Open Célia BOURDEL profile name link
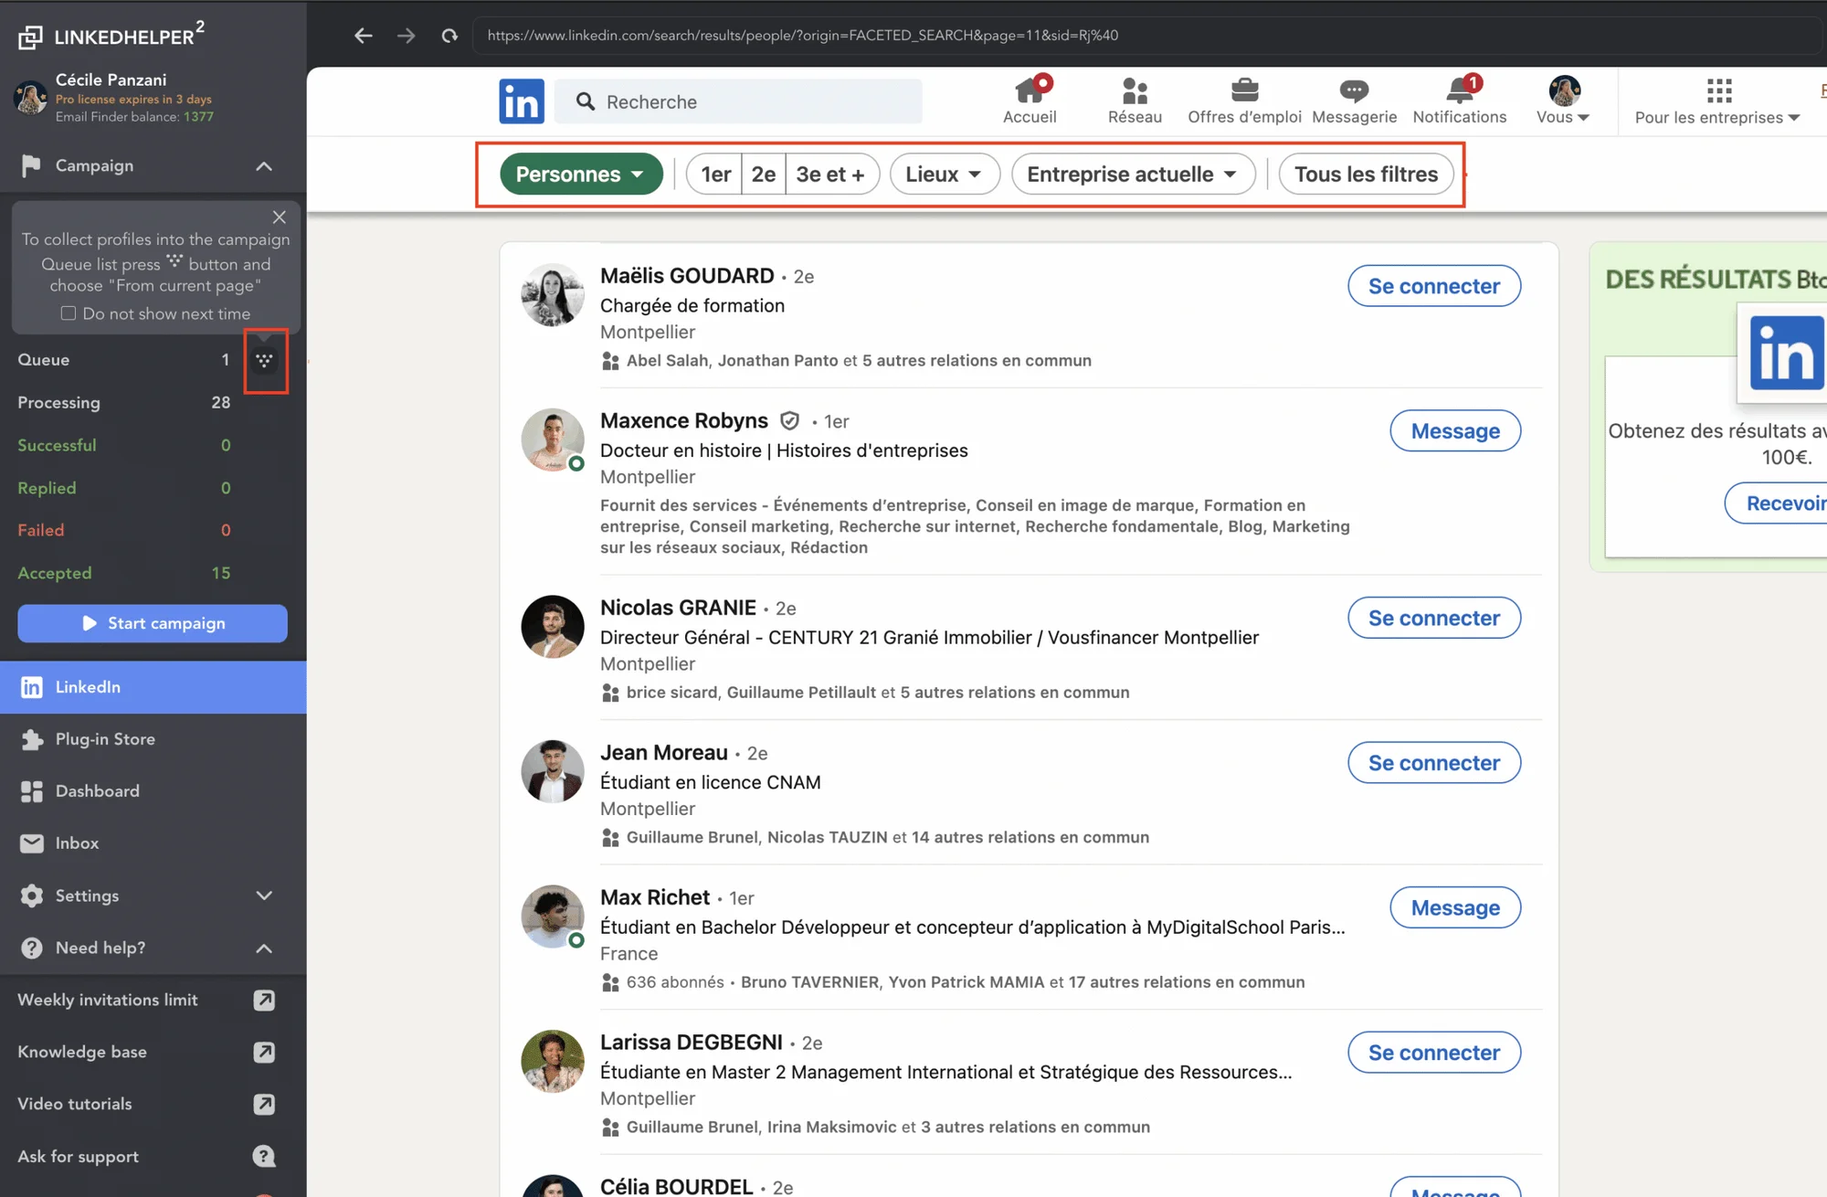The height and width of the screenshot is (1197, 1827). [x=677, y=1186]
